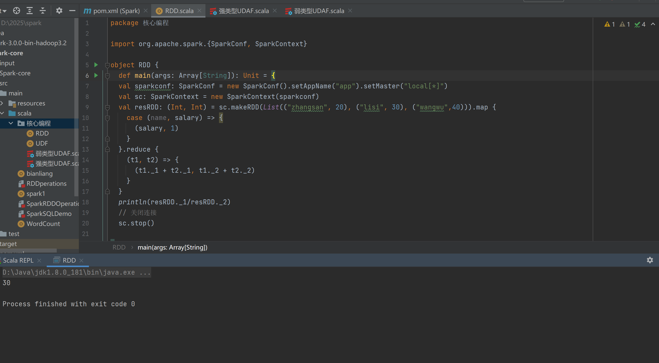Screen dimensions: 659x363
Task: Click the locate/select opened file target icon
Action: 17,11
